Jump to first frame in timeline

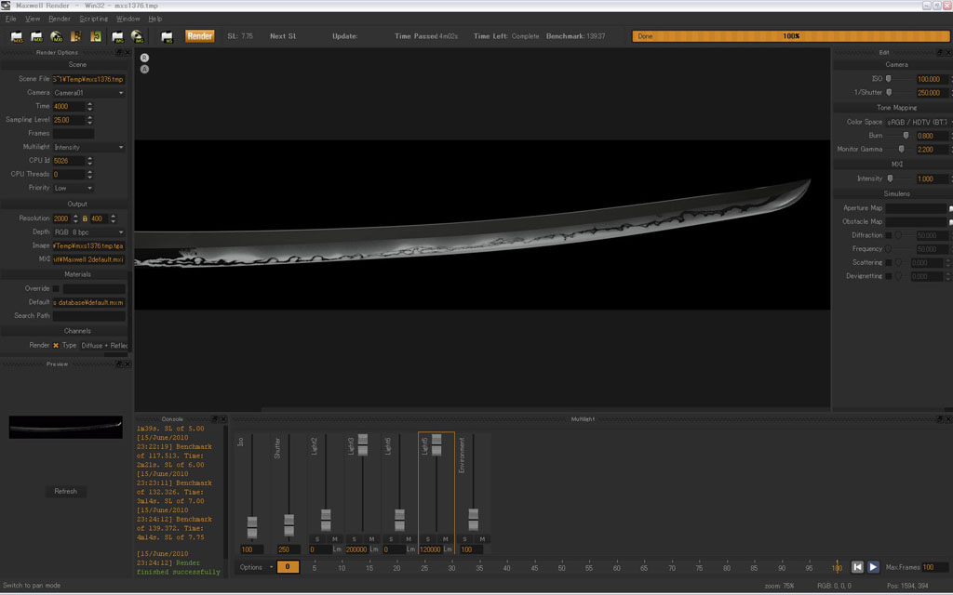click(858, 567)
